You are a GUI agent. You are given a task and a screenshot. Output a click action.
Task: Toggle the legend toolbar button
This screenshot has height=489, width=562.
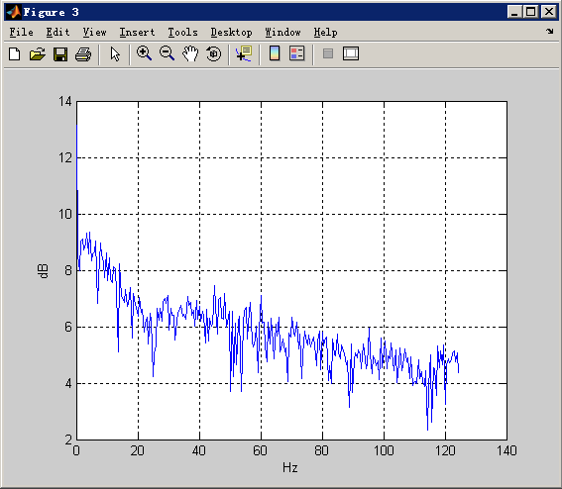[297, 53]
